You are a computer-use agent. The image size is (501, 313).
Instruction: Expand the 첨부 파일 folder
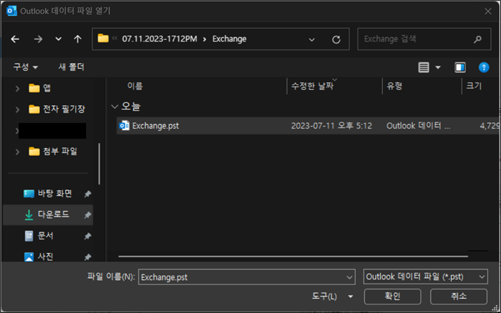[17, 152]
